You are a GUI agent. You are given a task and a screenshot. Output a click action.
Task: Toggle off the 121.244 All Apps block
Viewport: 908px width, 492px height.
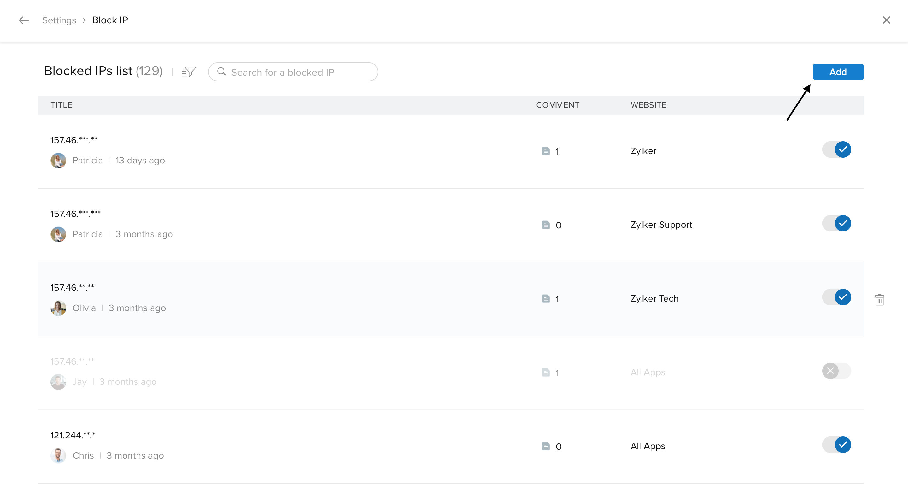(x=836, y=445)
